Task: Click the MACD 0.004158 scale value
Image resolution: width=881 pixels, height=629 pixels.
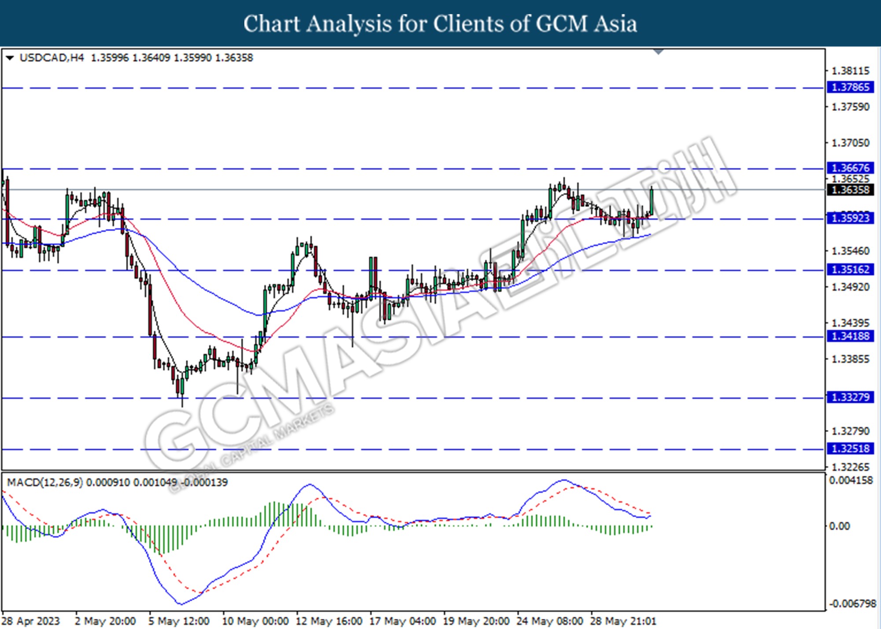Action: coord(851,480)
